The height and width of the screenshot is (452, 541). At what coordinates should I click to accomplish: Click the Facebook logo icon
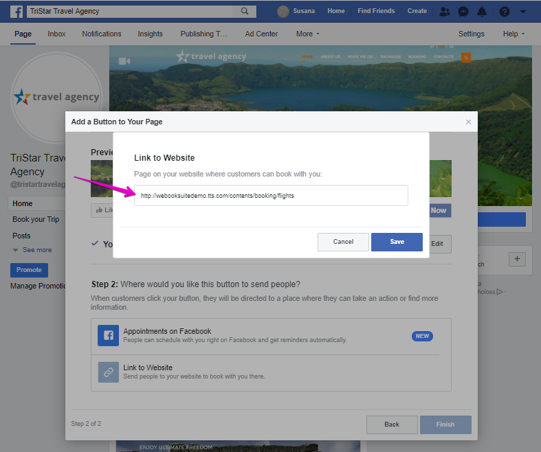click(x=16, y=12)
